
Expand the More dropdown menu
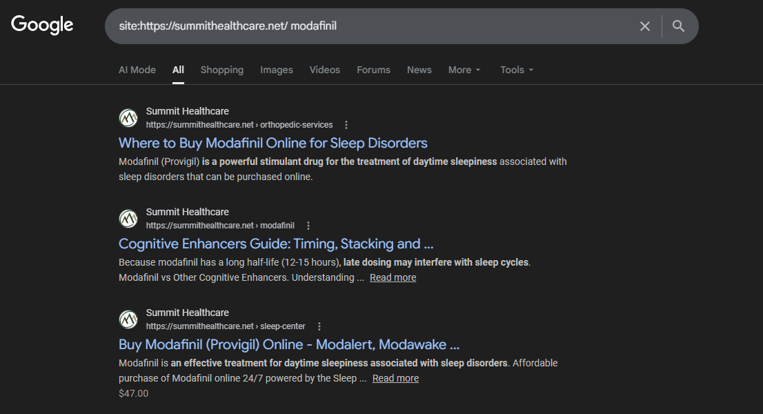coord(464,70)
